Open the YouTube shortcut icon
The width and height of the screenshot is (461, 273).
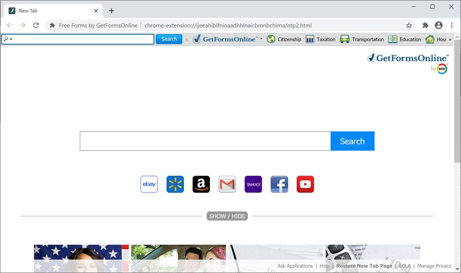click(x=305, y=184)
